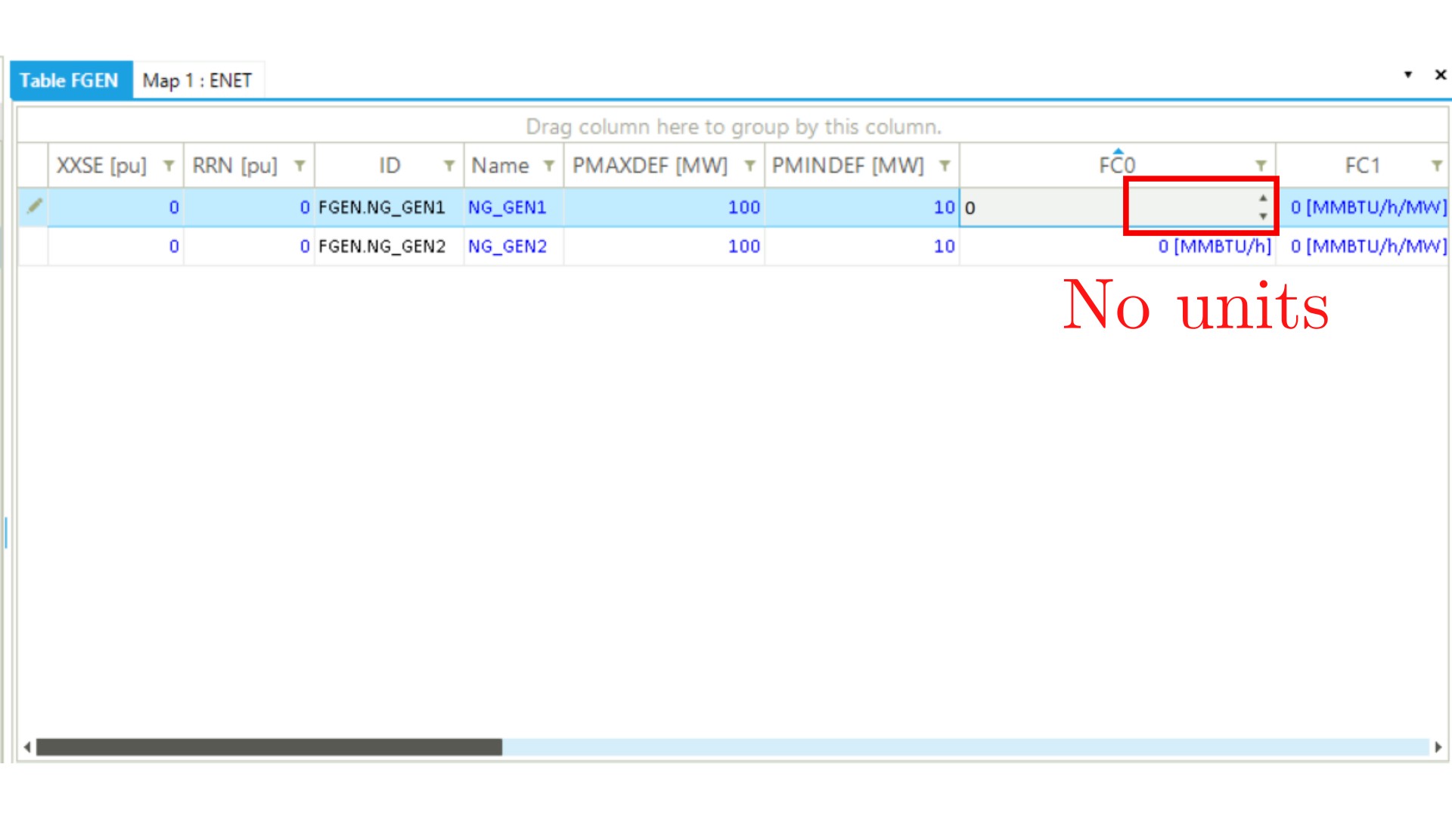Select the NG_GEN2 name cell
The height and width of the screenshot is (817, 1452).
click(x=507, y=247)
